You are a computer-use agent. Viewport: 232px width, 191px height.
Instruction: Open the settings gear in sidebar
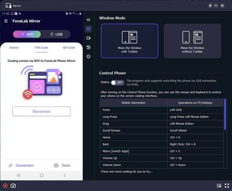89,29
